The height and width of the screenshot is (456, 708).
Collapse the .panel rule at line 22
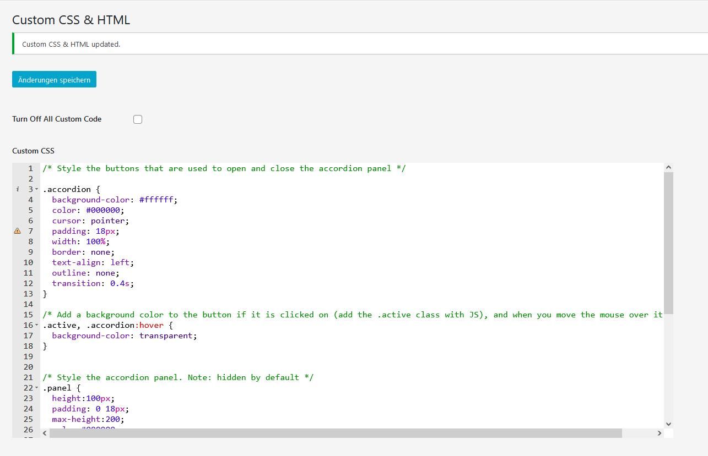click(37, 388)
